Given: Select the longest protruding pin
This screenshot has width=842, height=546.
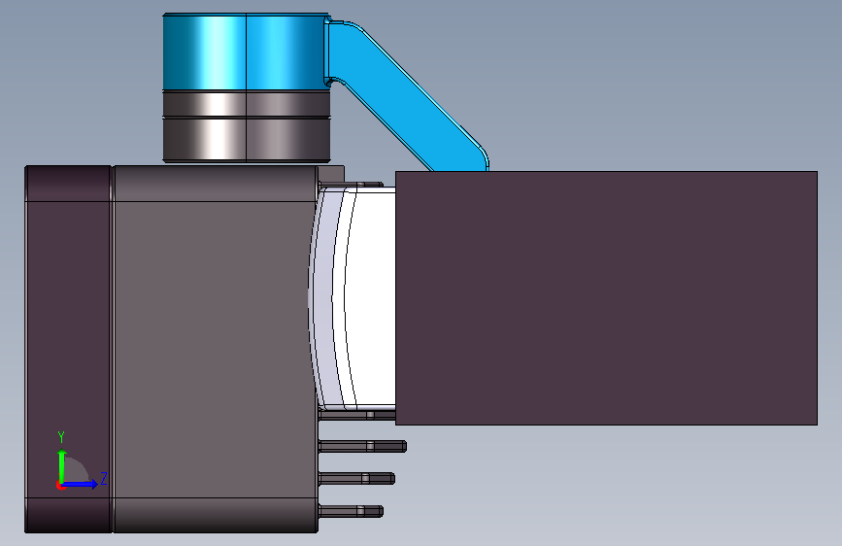Looking at the screenshot, I should coord(363,446).
